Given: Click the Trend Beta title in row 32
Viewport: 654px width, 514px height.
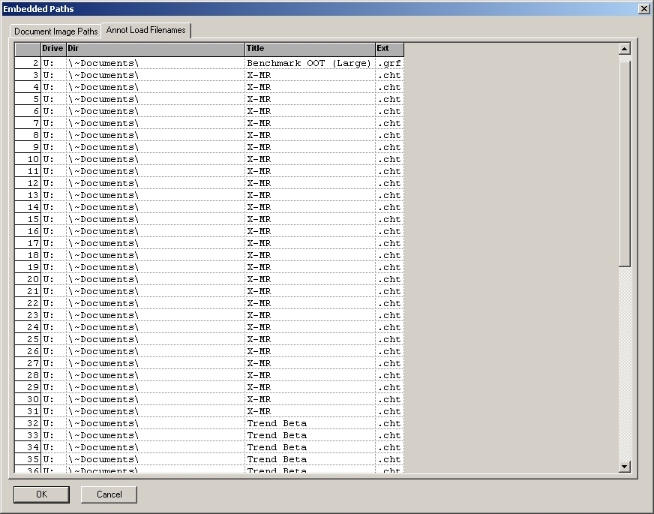Looking at the screenshot, I should [x=309, y=423].
